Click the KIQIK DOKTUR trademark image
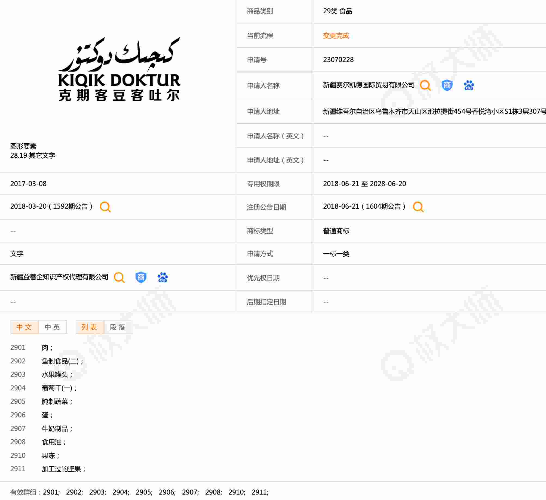Image resolution: width=546 pixels, height=500 pixels. pos(119,70)
